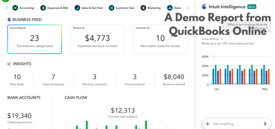Expand the Done working dropdown
275x129 pixels.
coord(222,39)
